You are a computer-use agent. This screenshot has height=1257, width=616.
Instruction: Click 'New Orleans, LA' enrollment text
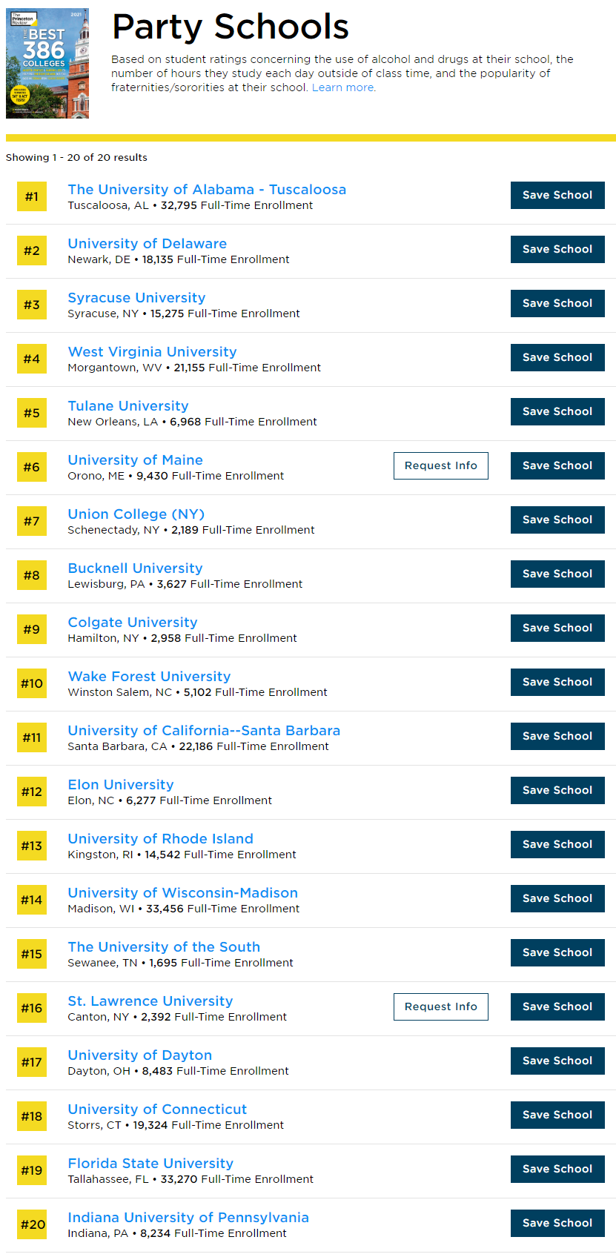[192, 422]
